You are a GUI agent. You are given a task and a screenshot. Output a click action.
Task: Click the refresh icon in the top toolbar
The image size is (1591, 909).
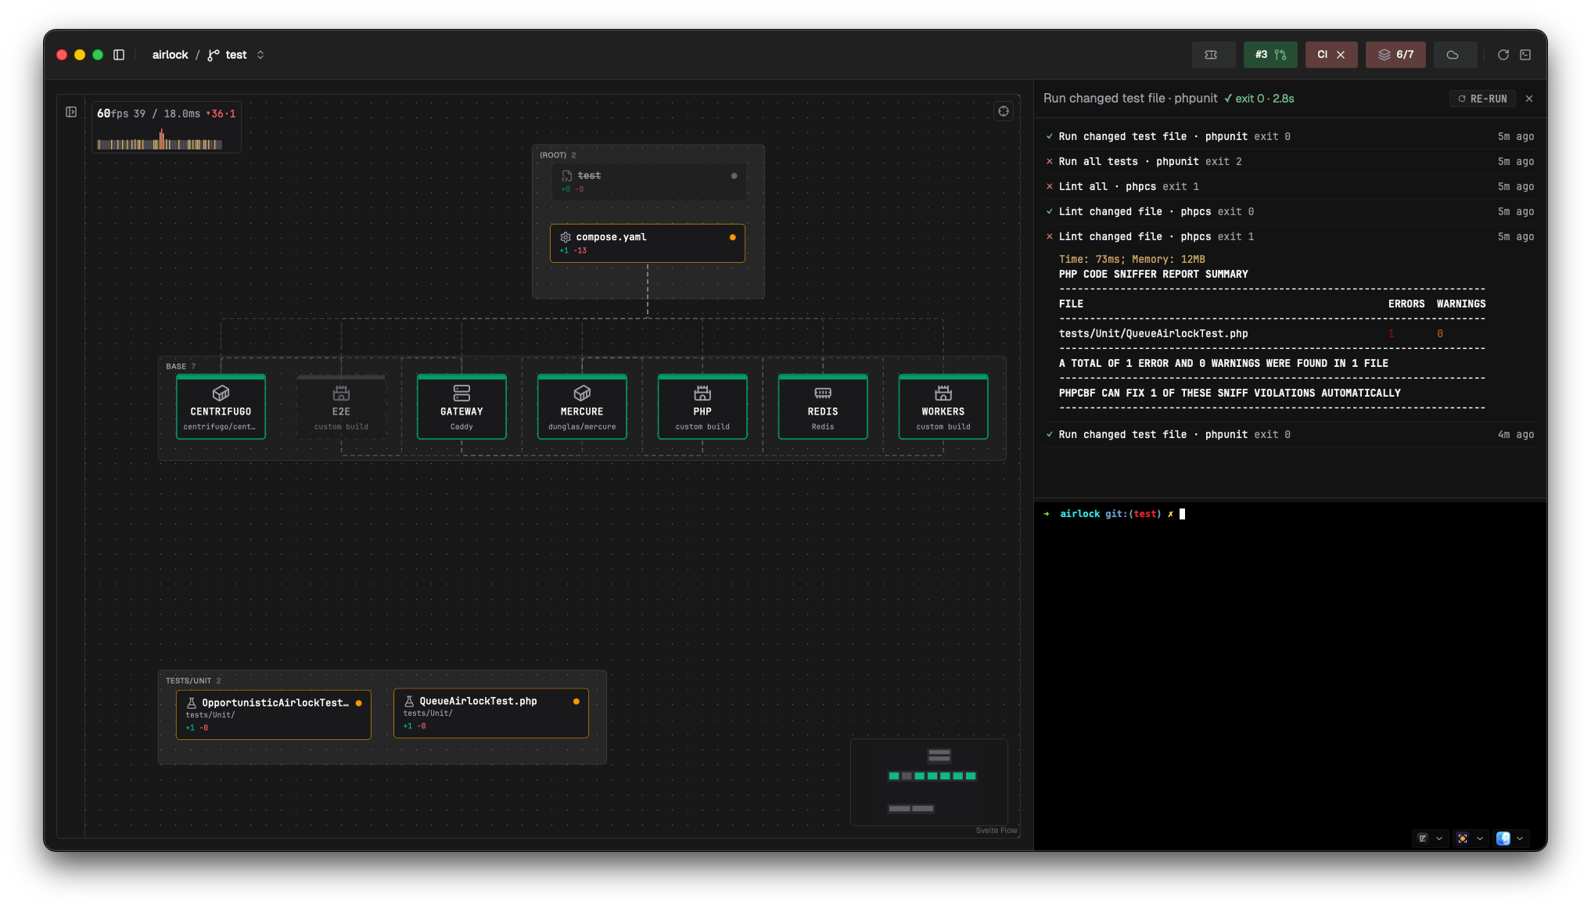pos(1503,55)
